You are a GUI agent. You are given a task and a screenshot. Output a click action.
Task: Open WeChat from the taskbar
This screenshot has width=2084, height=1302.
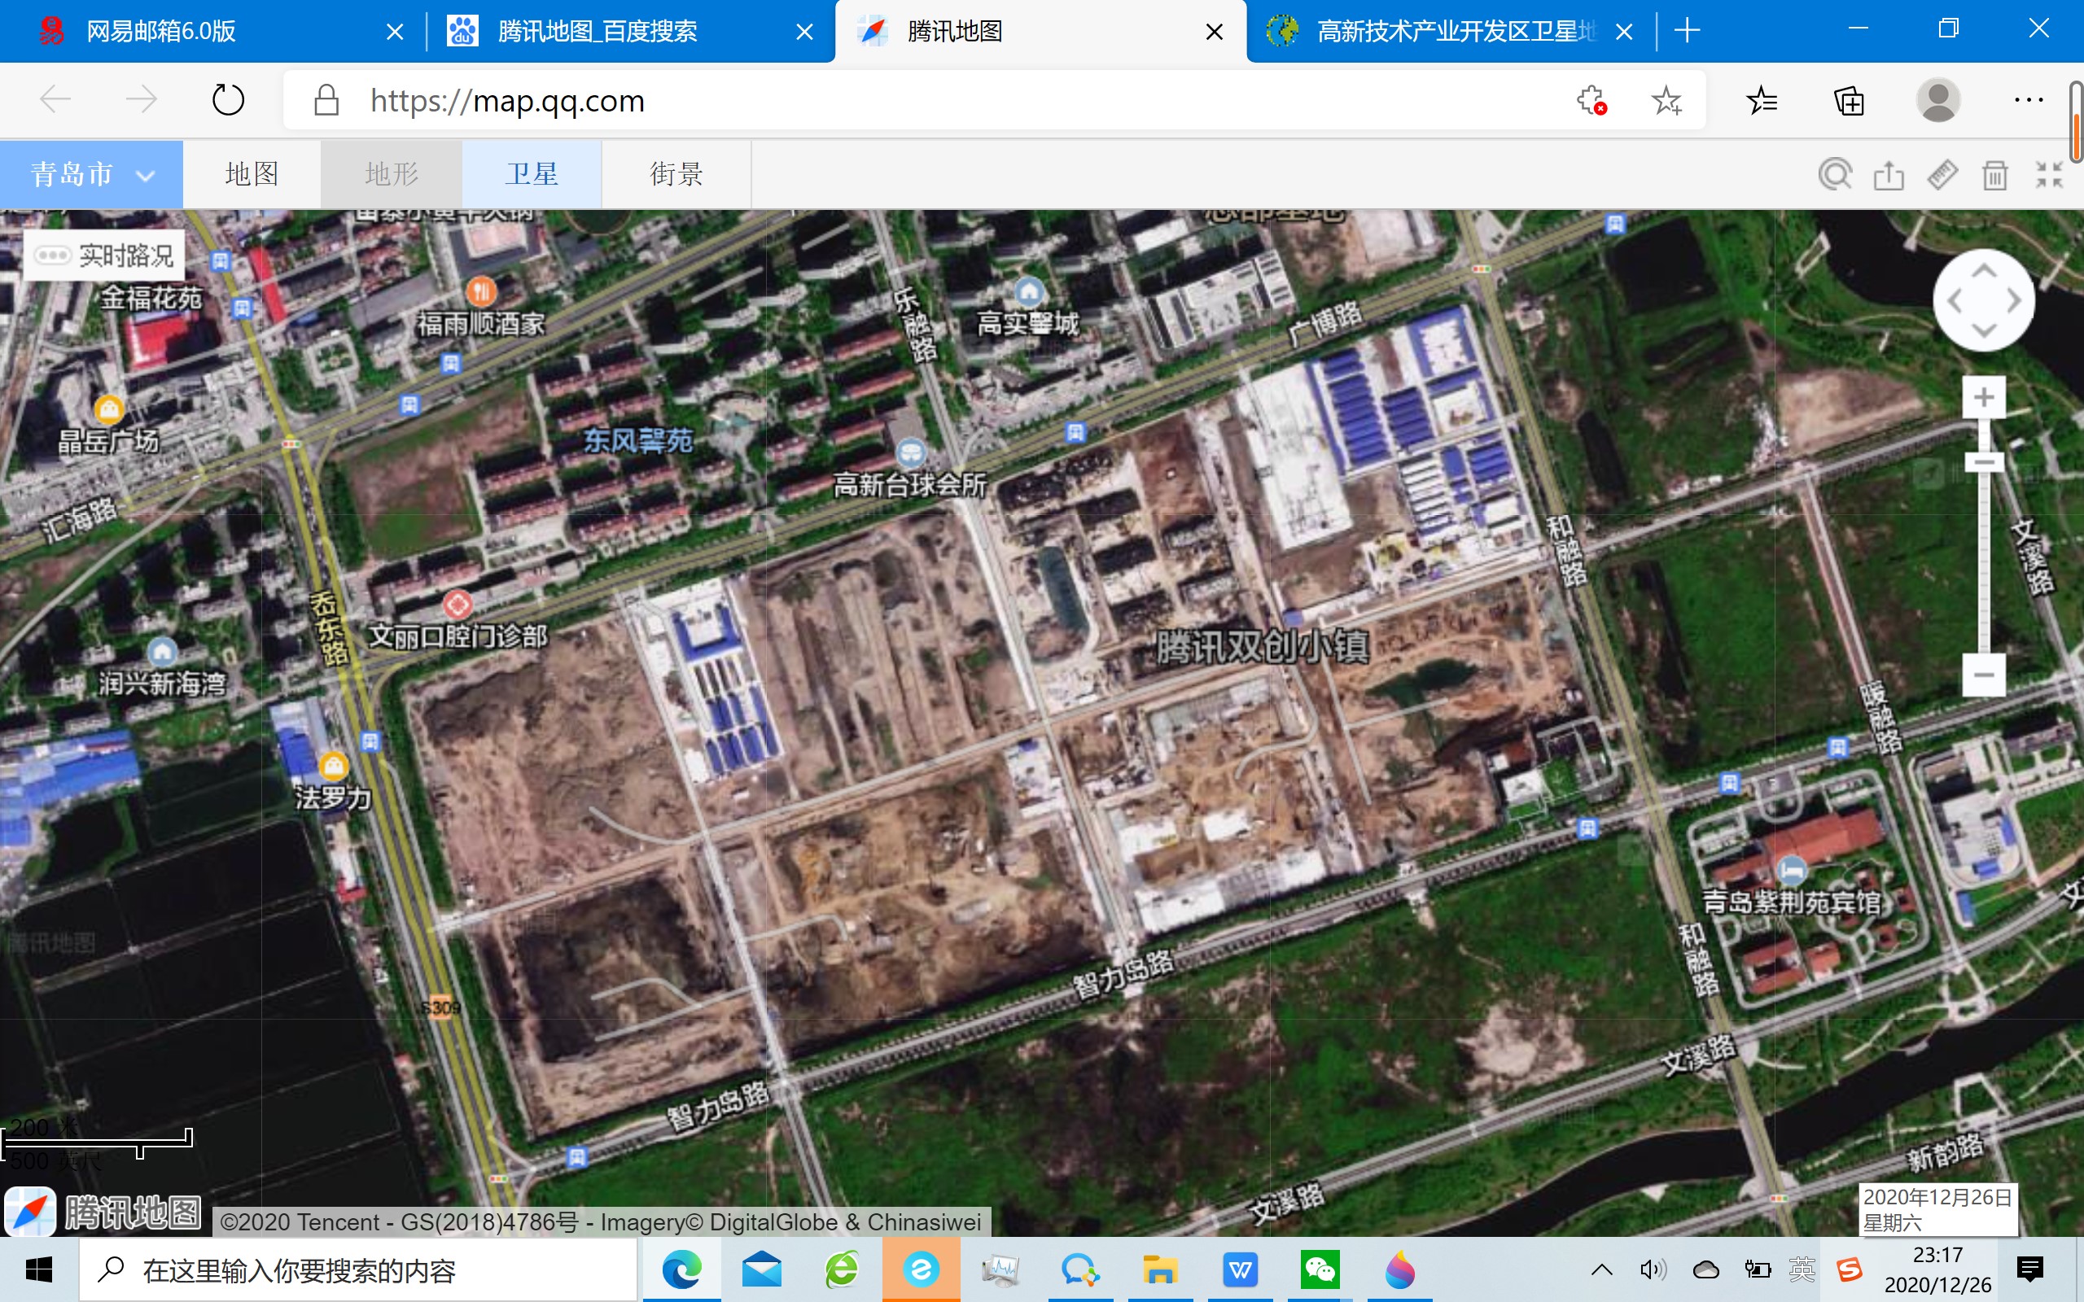click(x=1320, y=1270)
